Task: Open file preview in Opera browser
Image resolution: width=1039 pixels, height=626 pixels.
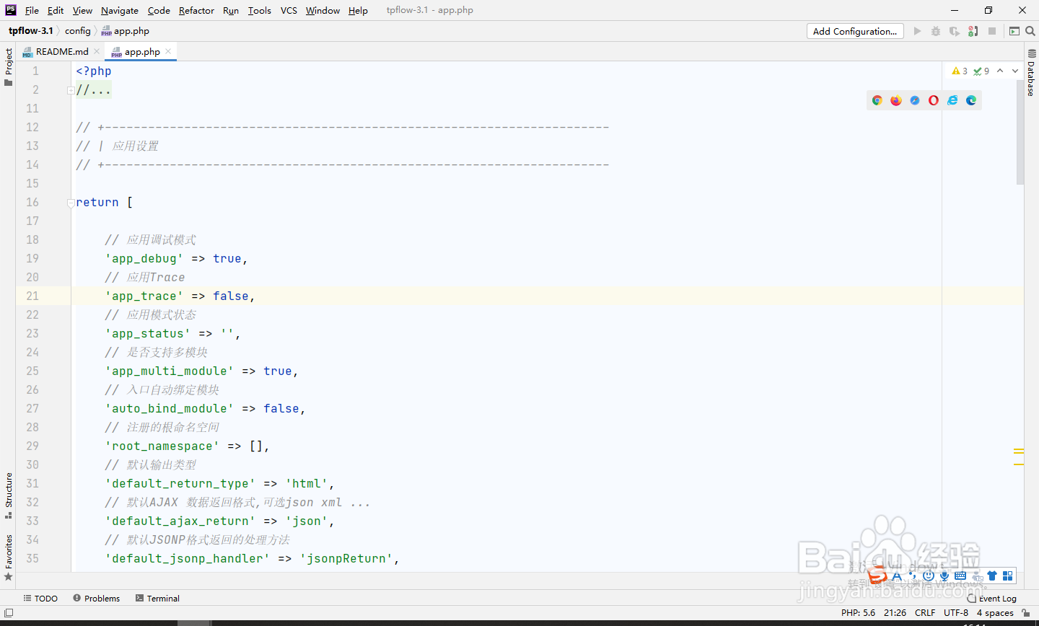Action: point(934,100)
